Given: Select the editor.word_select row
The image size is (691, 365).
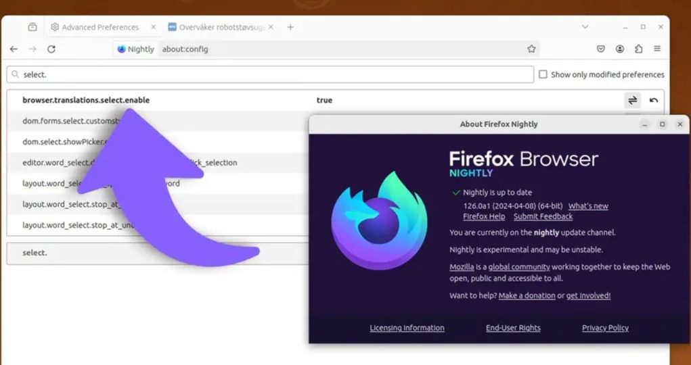Looking at the screenshot, I should [x=158, y=162].
